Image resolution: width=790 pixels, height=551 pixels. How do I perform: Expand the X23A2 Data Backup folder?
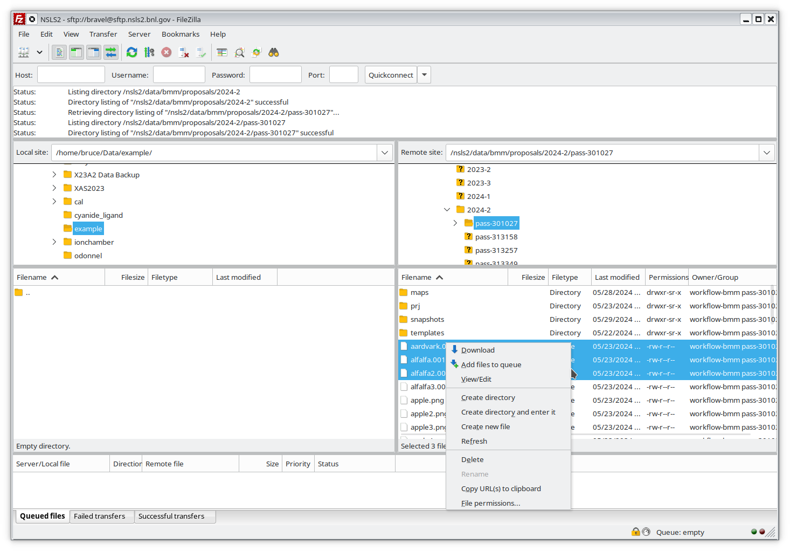(x=54, y=175)
